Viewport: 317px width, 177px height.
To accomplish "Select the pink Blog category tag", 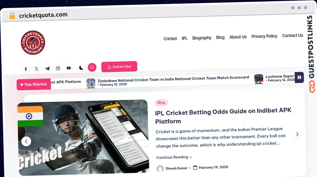I will coord(161,103).
